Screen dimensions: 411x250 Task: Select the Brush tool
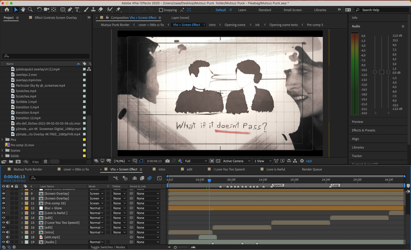coord(86,10)
